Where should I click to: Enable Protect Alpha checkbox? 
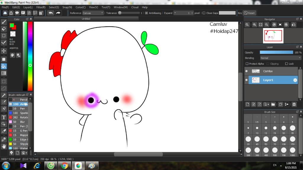click(x=247, y=64)
